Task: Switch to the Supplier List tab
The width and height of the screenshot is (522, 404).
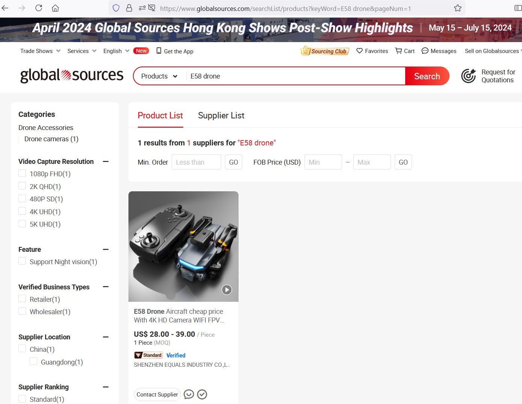Action: point(221,115)
